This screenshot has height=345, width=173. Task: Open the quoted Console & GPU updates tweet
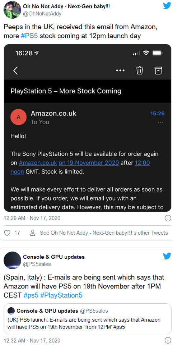coord(88,319)
